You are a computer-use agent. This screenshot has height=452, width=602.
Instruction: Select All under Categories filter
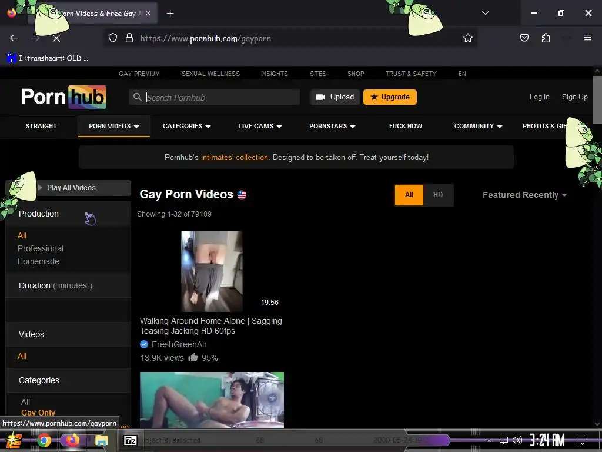[25, 402]
